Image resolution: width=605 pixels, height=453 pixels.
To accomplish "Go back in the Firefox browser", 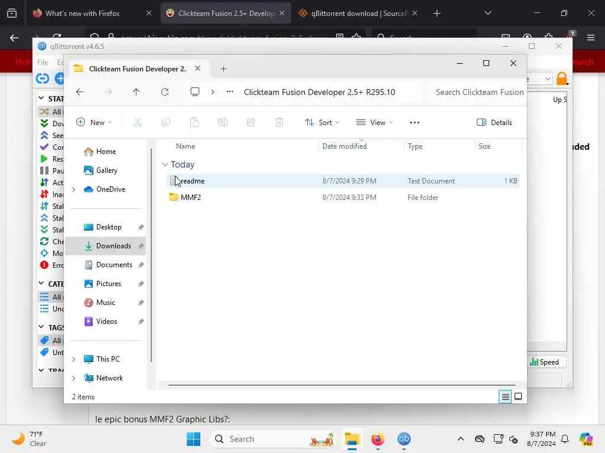I will 14,38.
